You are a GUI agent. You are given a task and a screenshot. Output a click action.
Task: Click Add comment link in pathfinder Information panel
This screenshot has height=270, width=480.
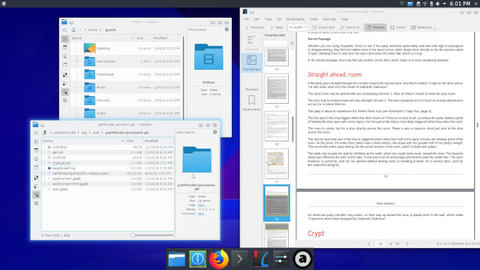click(x=201, y=214)
